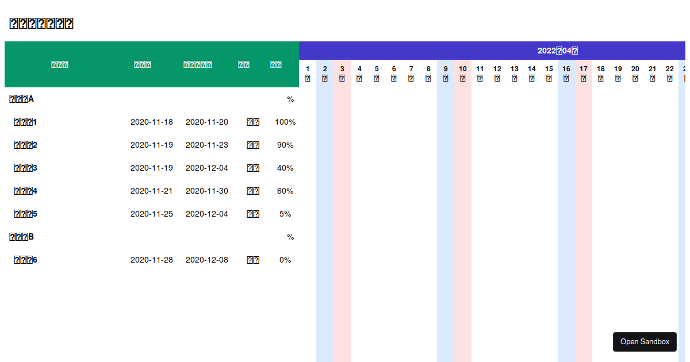Click day 22 in the timeline header
Image resolution: width=690 pixels, height=362 pixels.
pyautogui.click(x=670, y=74)
